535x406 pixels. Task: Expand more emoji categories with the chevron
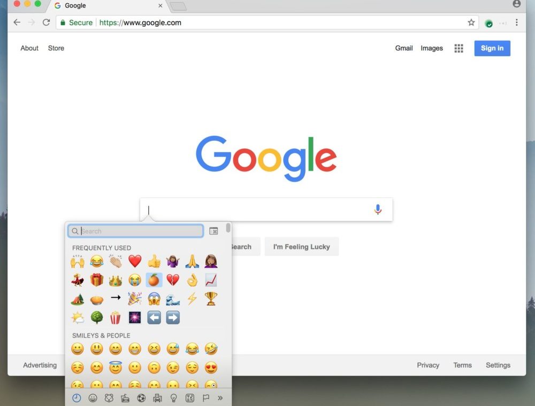219,397
